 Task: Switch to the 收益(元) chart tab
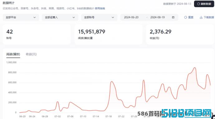31,54
